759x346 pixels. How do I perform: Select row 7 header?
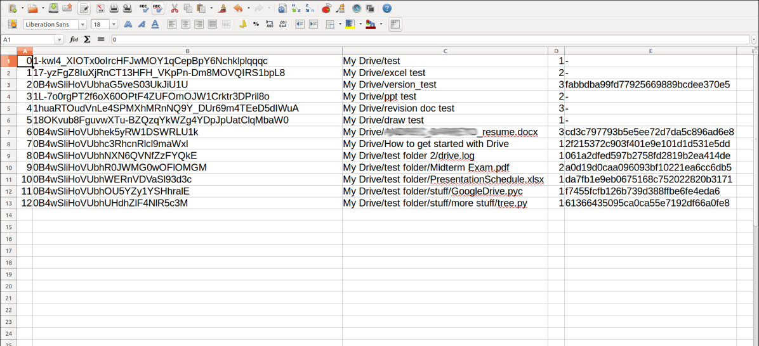pyautogui.click(x=8, y=132)
